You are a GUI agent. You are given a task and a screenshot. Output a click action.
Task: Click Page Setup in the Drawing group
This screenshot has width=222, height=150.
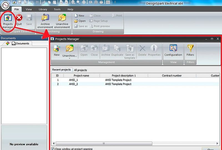[99, 21]
